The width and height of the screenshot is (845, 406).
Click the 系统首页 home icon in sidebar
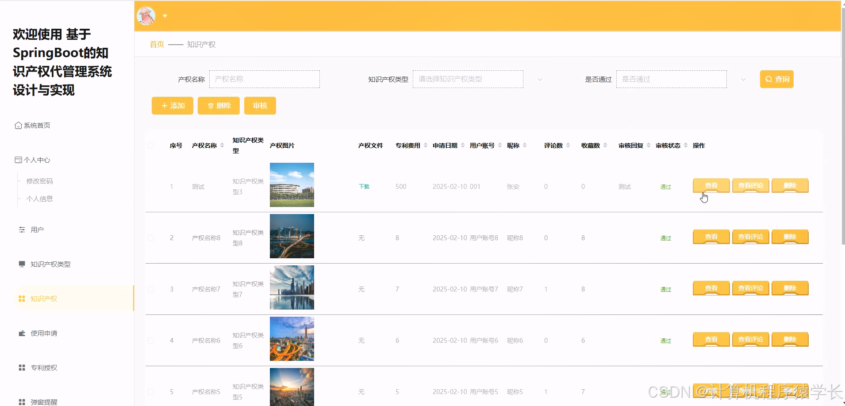pyautogui.click(x=18, y=125)
